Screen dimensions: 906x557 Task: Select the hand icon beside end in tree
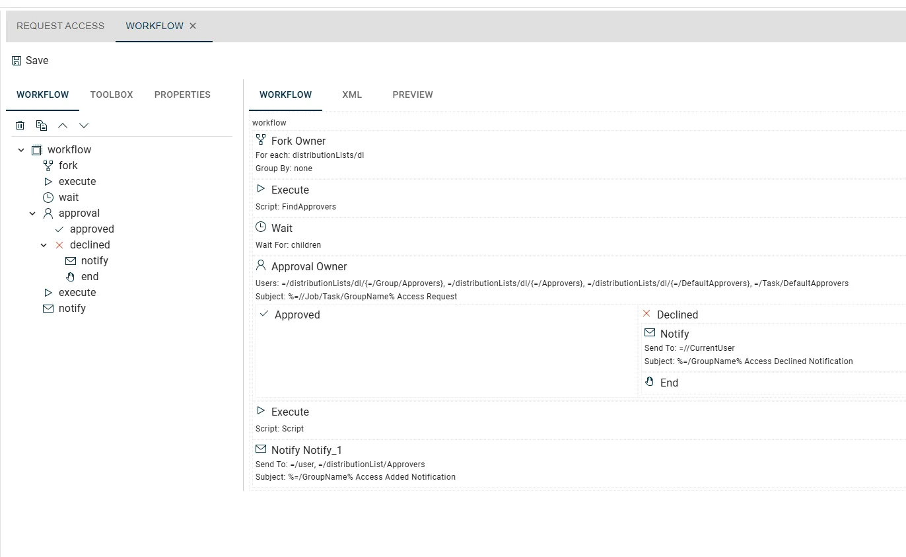70,276
